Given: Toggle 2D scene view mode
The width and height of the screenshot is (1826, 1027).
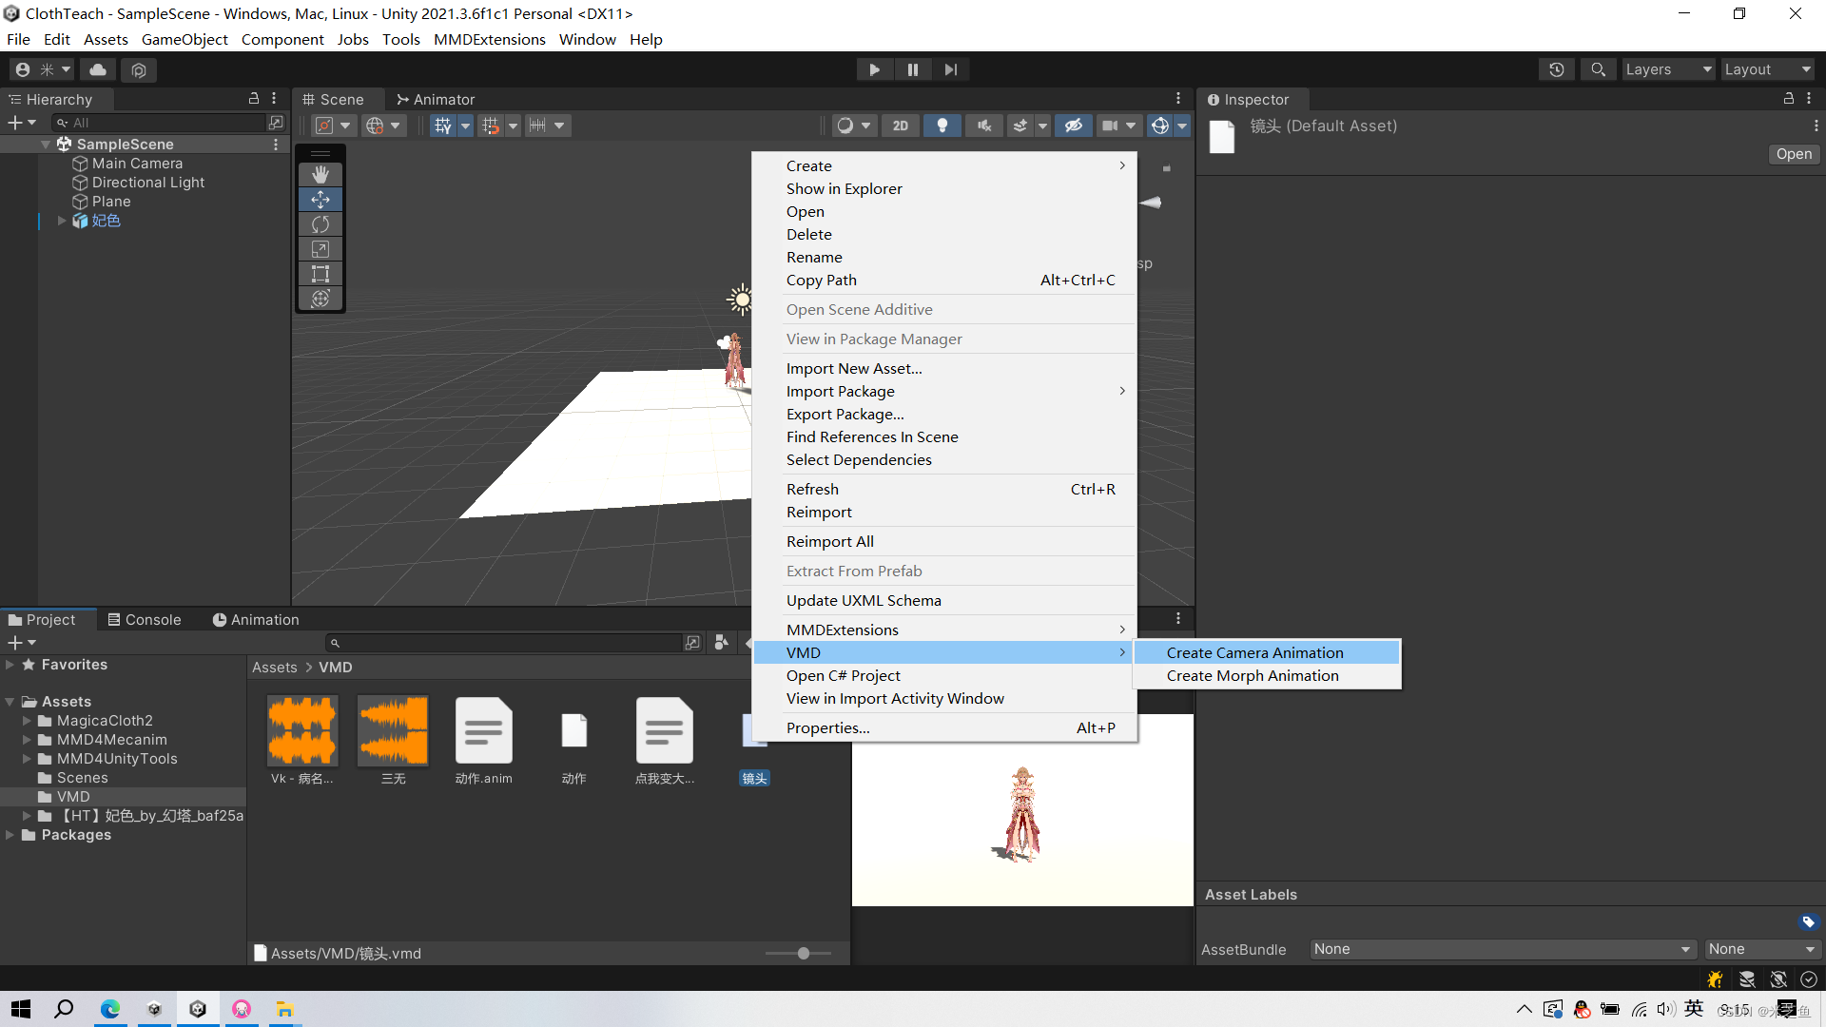Looking at the screenshot, I should (x=900, y=126).
